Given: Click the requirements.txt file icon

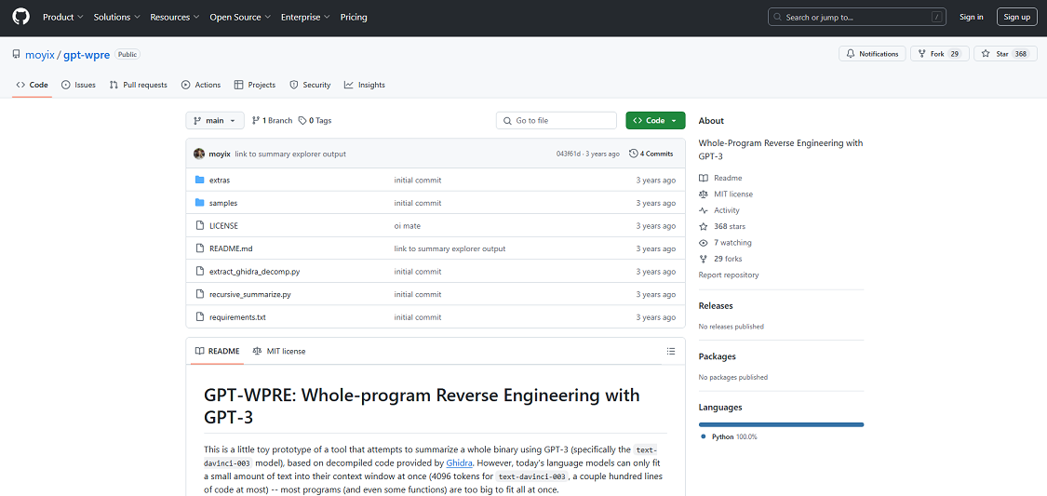Looking at the screenshot, I should coord(199,317).
